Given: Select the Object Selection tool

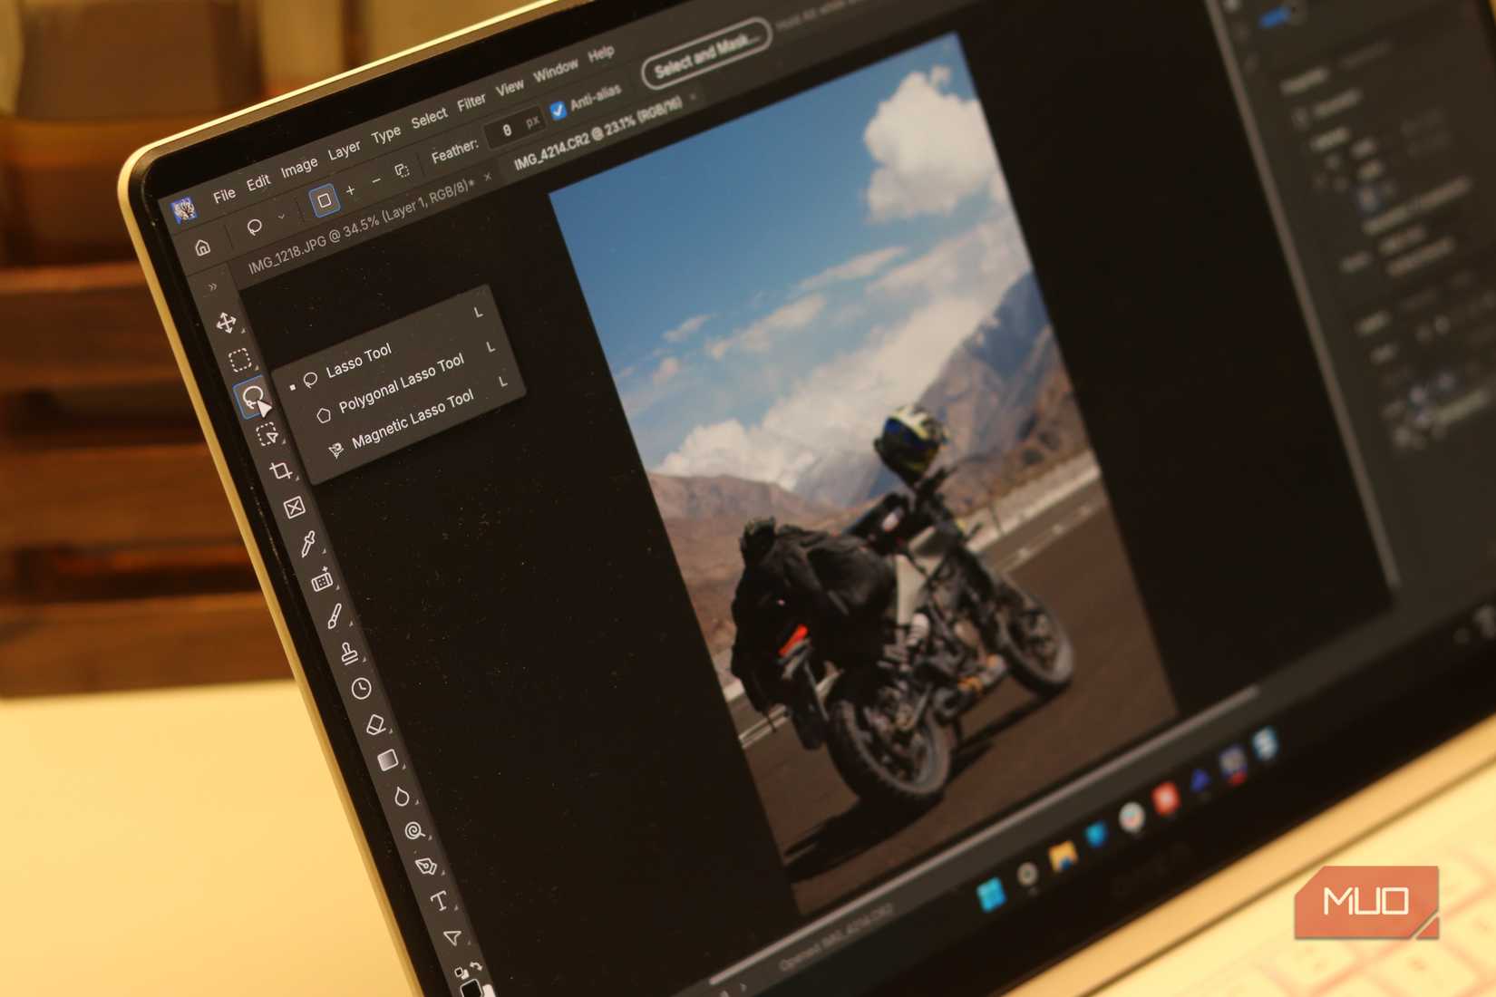Looking at the screenshot, I should [x=267, y=435].
